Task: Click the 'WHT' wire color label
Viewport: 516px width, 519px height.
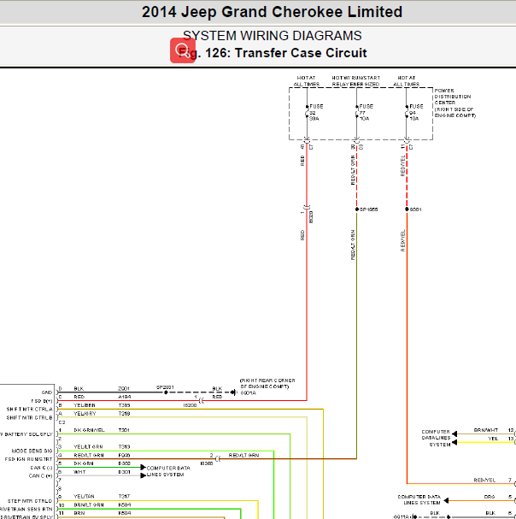Action: [79, 472]
